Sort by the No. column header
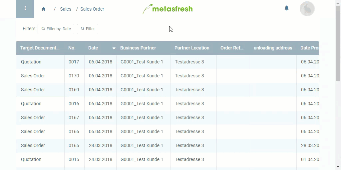The width and height of the screenshot is (341, 170). (72, 48)
